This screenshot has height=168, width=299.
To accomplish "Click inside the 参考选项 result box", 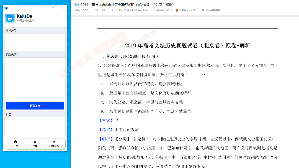I will [x=35, y=42].
